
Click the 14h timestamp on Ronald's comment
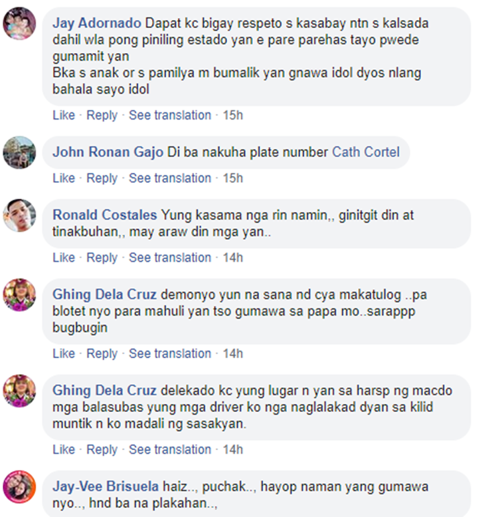[x=233, y=258]
